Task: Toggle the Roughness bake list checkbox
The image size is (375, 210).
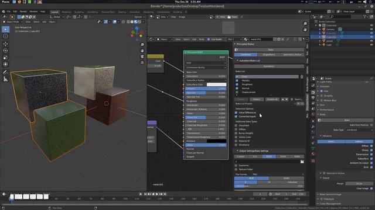Action: coord(237,84)
